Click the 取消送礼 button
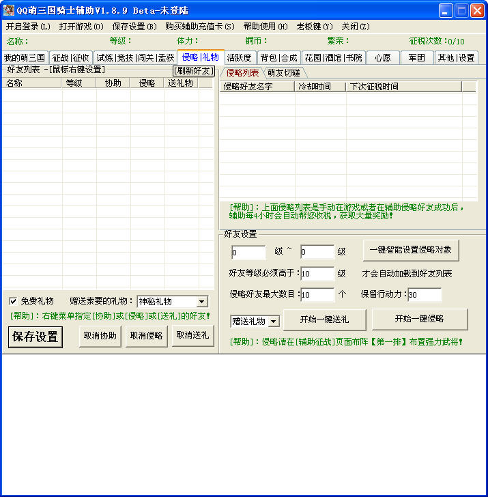The image size is (488, 497). [x=193, y=335]
